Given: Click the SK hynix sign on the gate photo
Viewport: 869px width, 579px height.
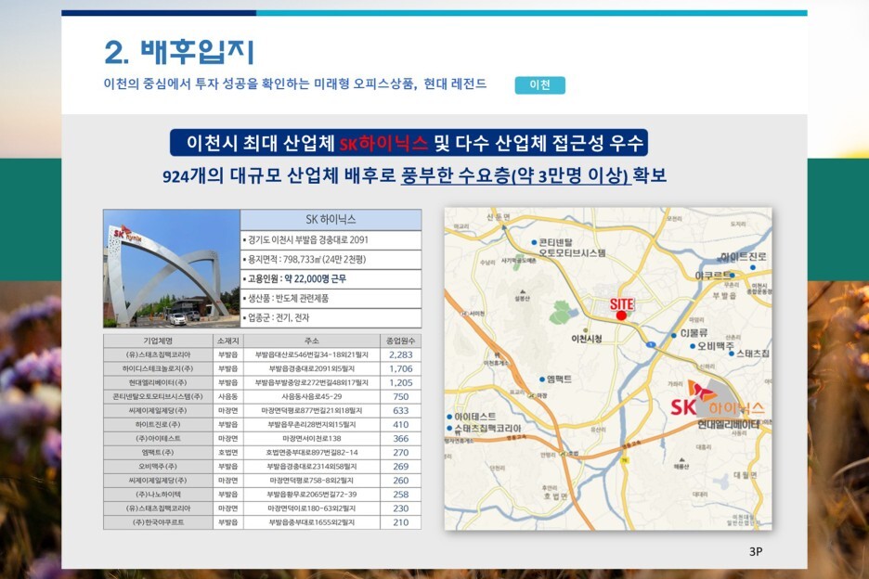Looking at the screenshot, I should (x=127, y=235).
